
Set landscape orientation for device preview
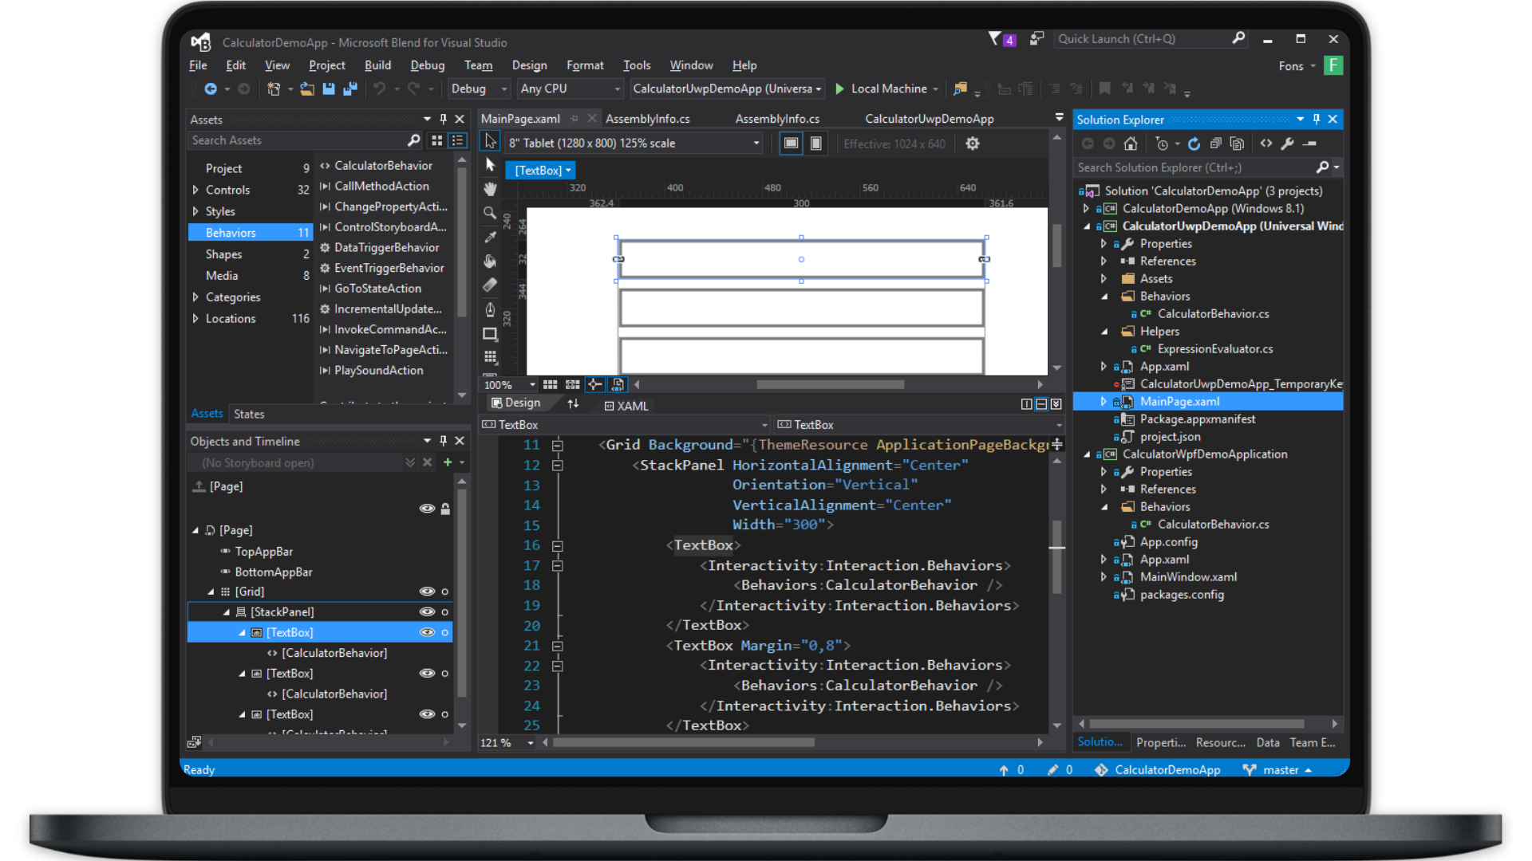790,143
